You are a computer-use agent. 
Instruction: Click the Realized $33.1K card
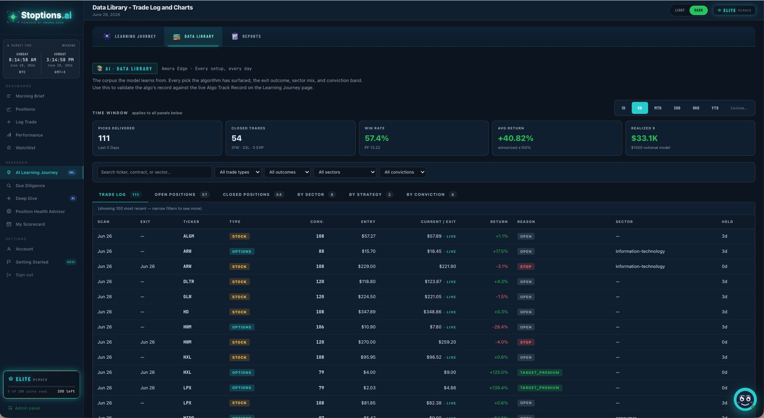tap(690, 138)
